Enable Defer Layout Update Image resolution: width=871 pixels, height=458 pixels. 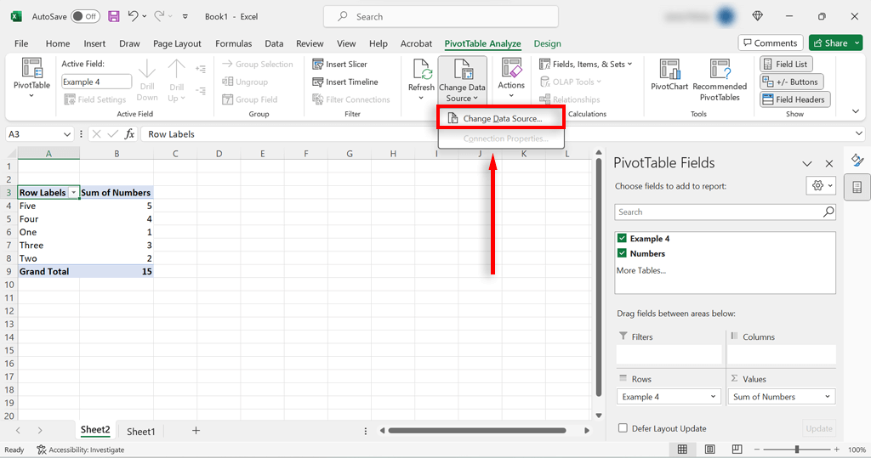pos(623,428)
